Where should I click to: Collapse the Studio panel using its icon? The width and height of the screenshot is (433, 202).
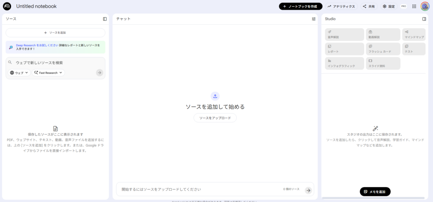[x=424, y=19]
